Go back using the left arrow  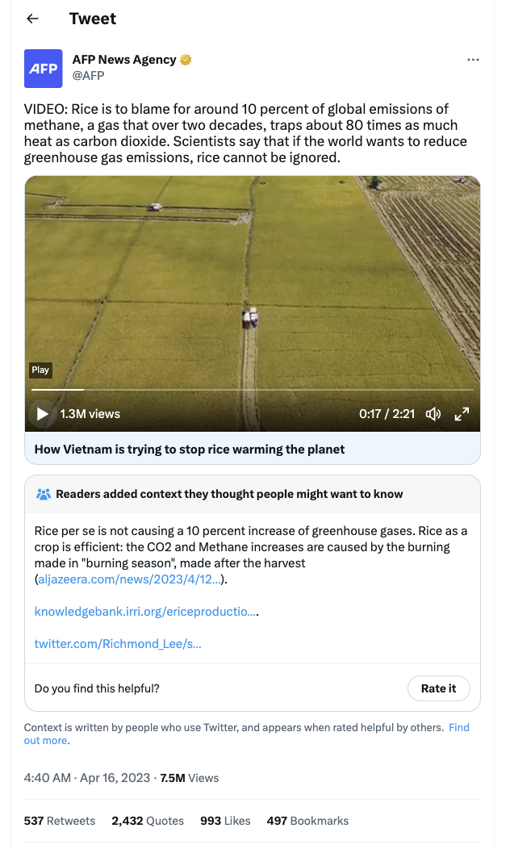tap(32, 19)
